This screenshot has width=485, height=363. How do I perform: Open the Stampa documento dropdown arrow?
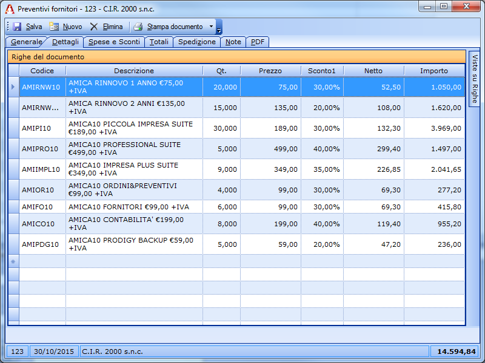tap(211, 26)
